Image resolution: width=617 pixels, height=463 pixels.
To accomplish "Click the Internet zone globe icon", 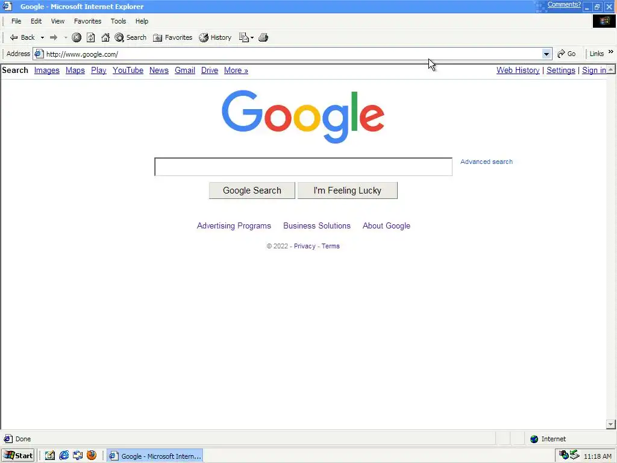I will tap(534, 439).
